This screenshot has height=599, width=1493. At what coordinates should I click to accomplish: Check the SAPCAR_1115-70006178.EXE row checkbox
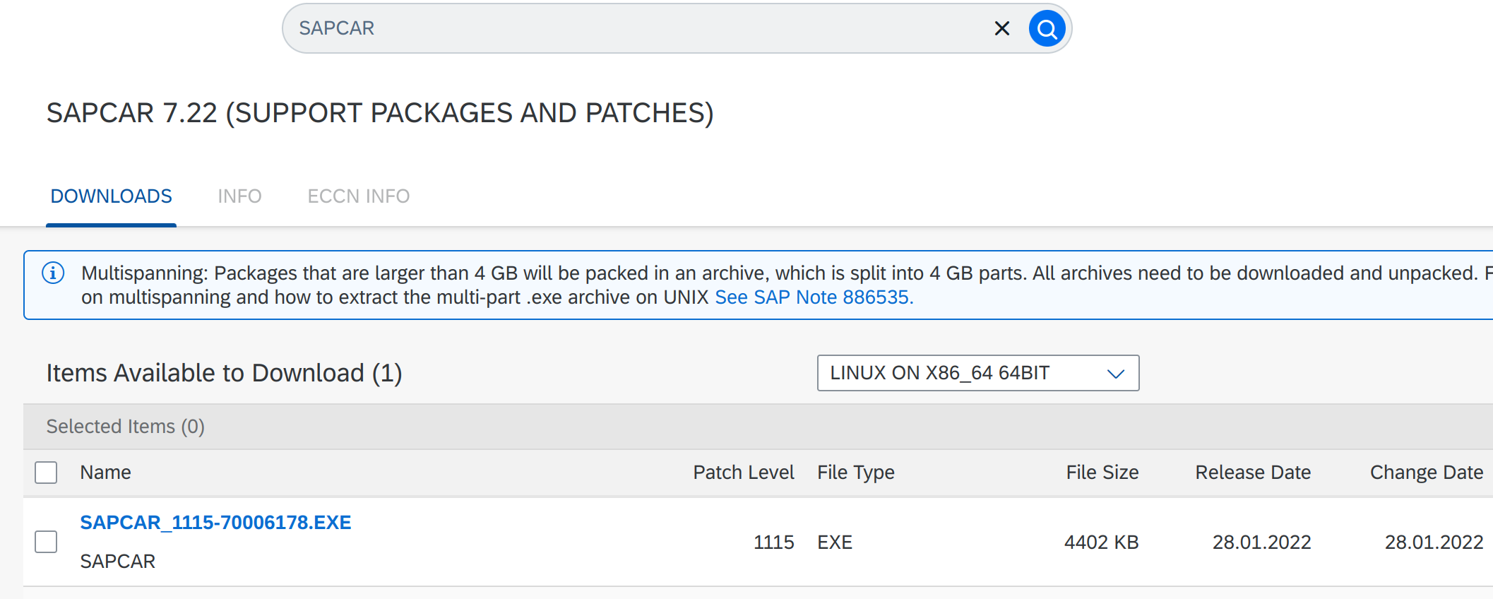[x=46, y=542]
